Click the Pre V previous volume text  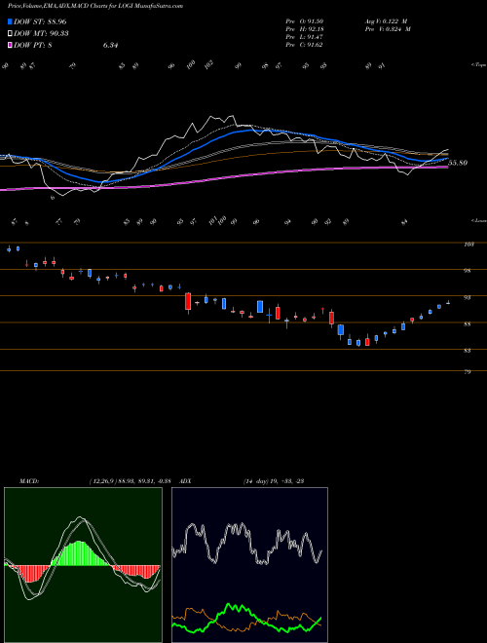[388, 29]
